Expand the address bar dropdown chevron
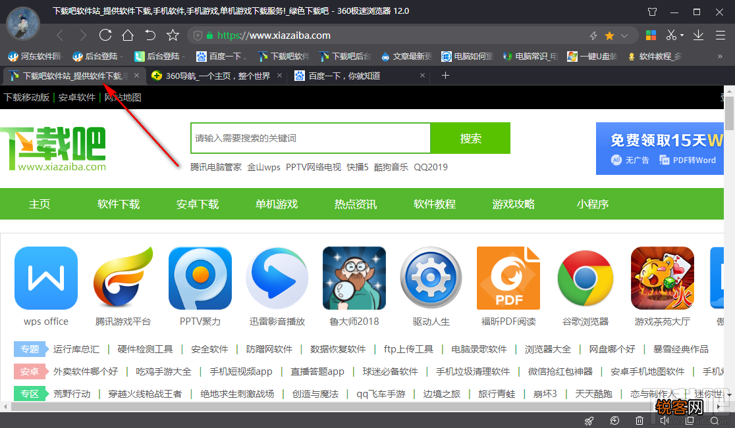 [x=624, y=36]
